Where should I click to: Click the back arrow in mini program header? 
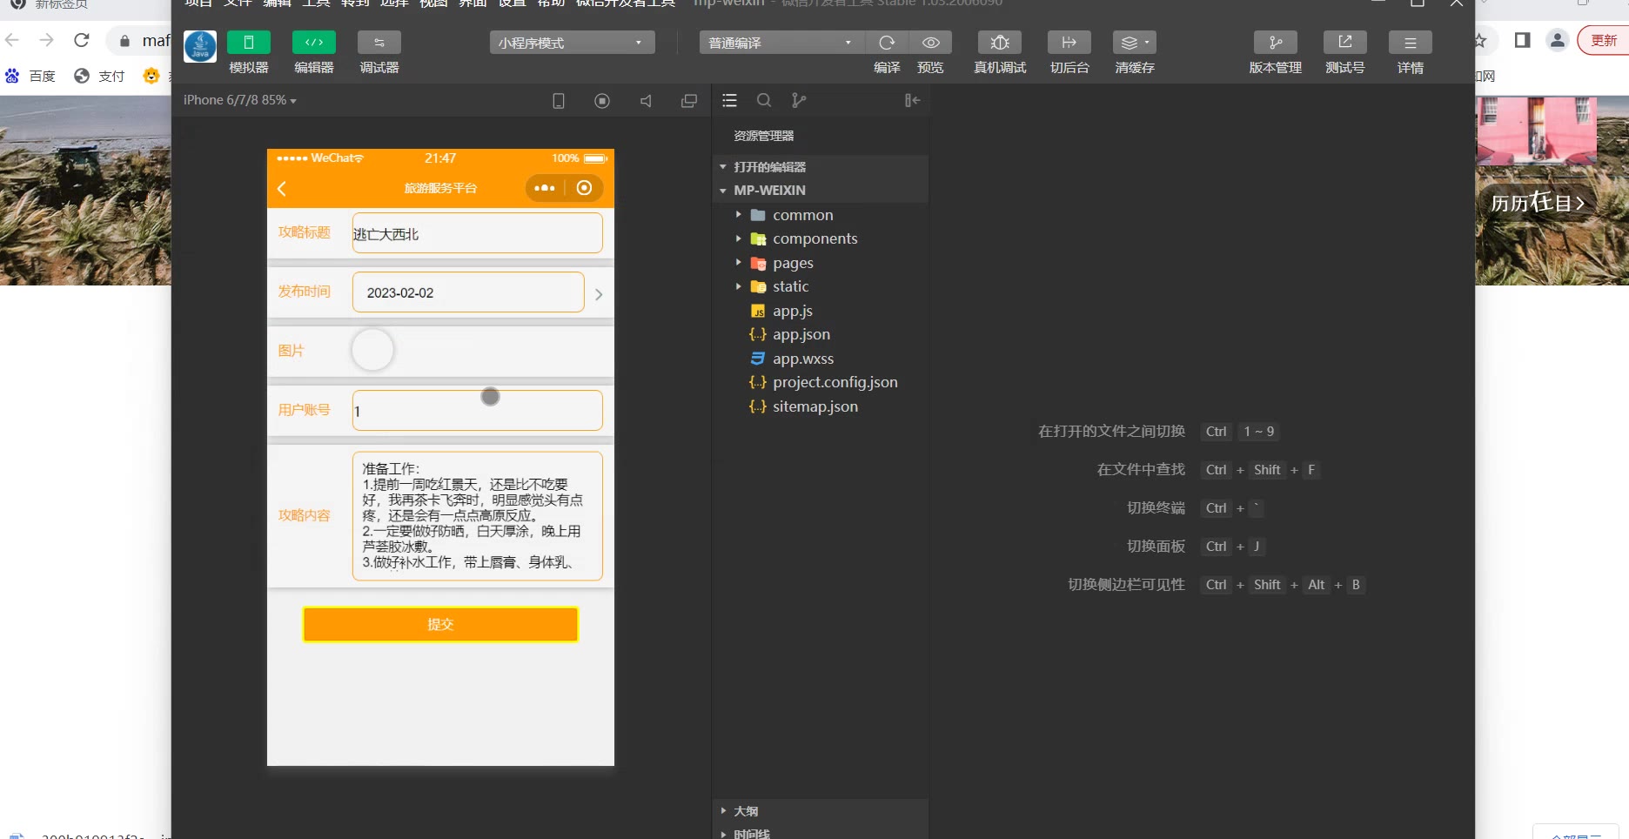tap(282, 189)
